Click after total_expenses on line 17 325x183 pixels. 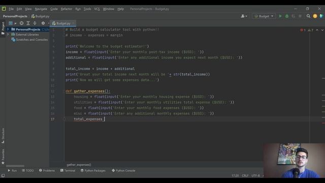click(x=105, y=119)
